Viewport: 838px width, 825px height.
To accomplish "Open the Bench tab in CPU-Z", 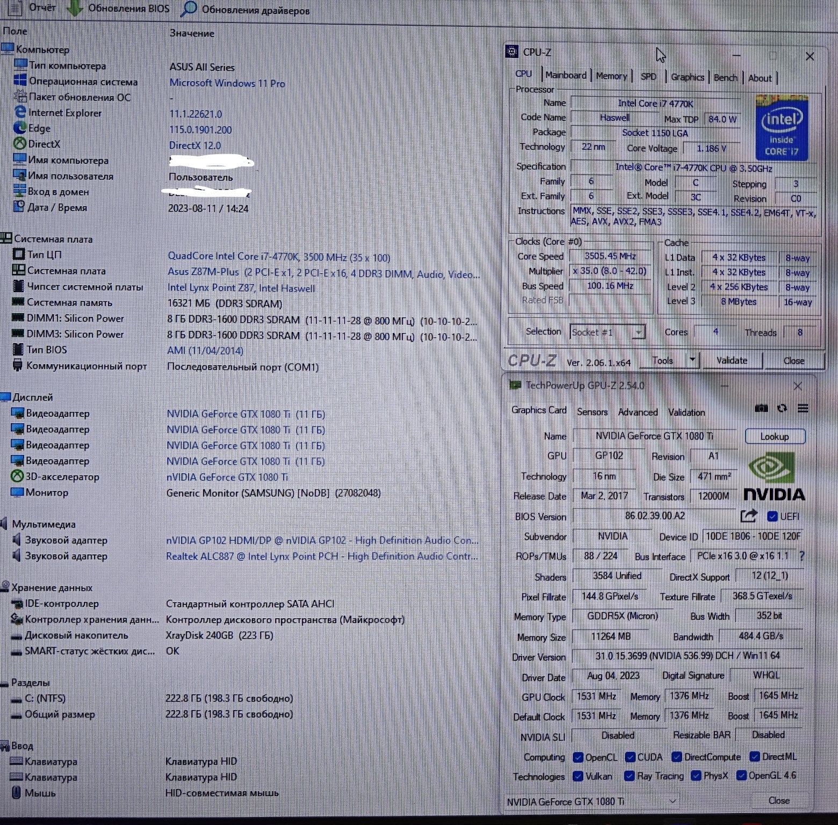I will [725, 77].
